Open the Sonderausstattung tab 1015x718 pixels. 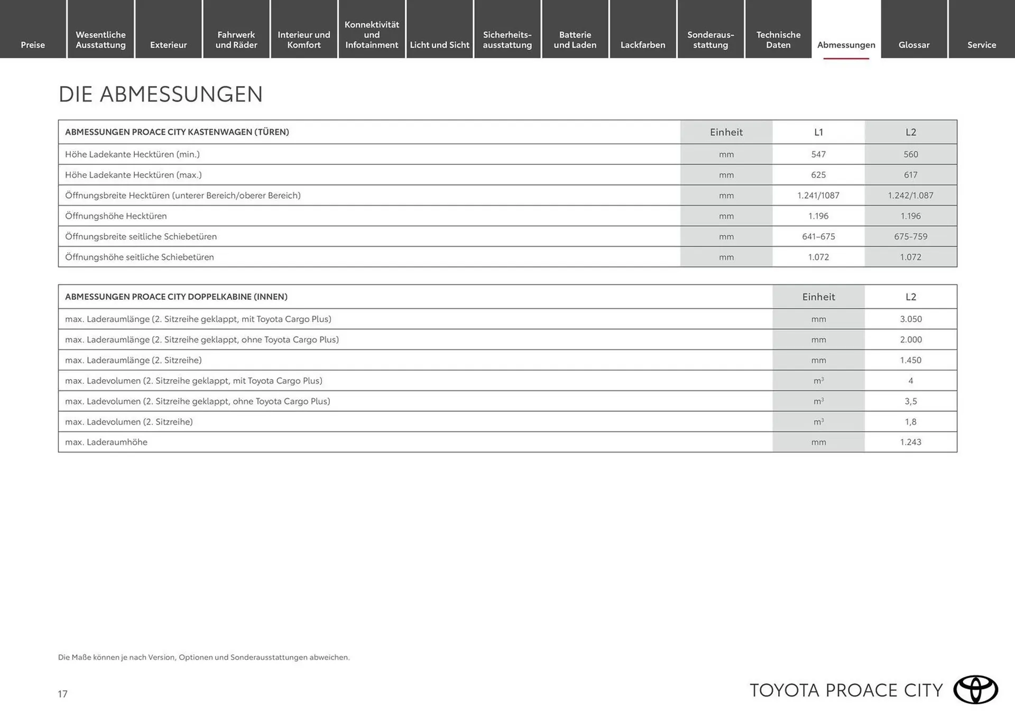(x=710, y=40)
